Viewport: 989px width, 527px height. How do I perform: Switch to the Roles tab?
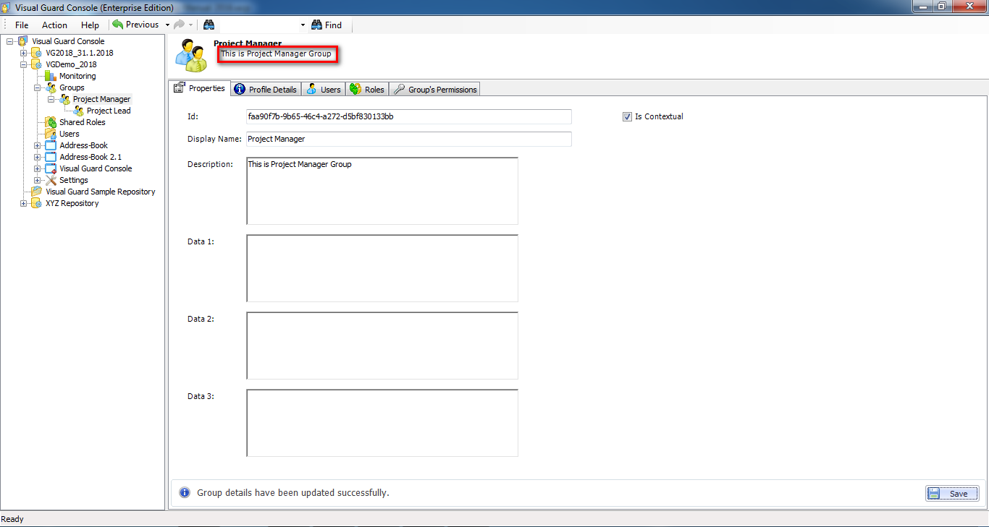coord(366,89)
